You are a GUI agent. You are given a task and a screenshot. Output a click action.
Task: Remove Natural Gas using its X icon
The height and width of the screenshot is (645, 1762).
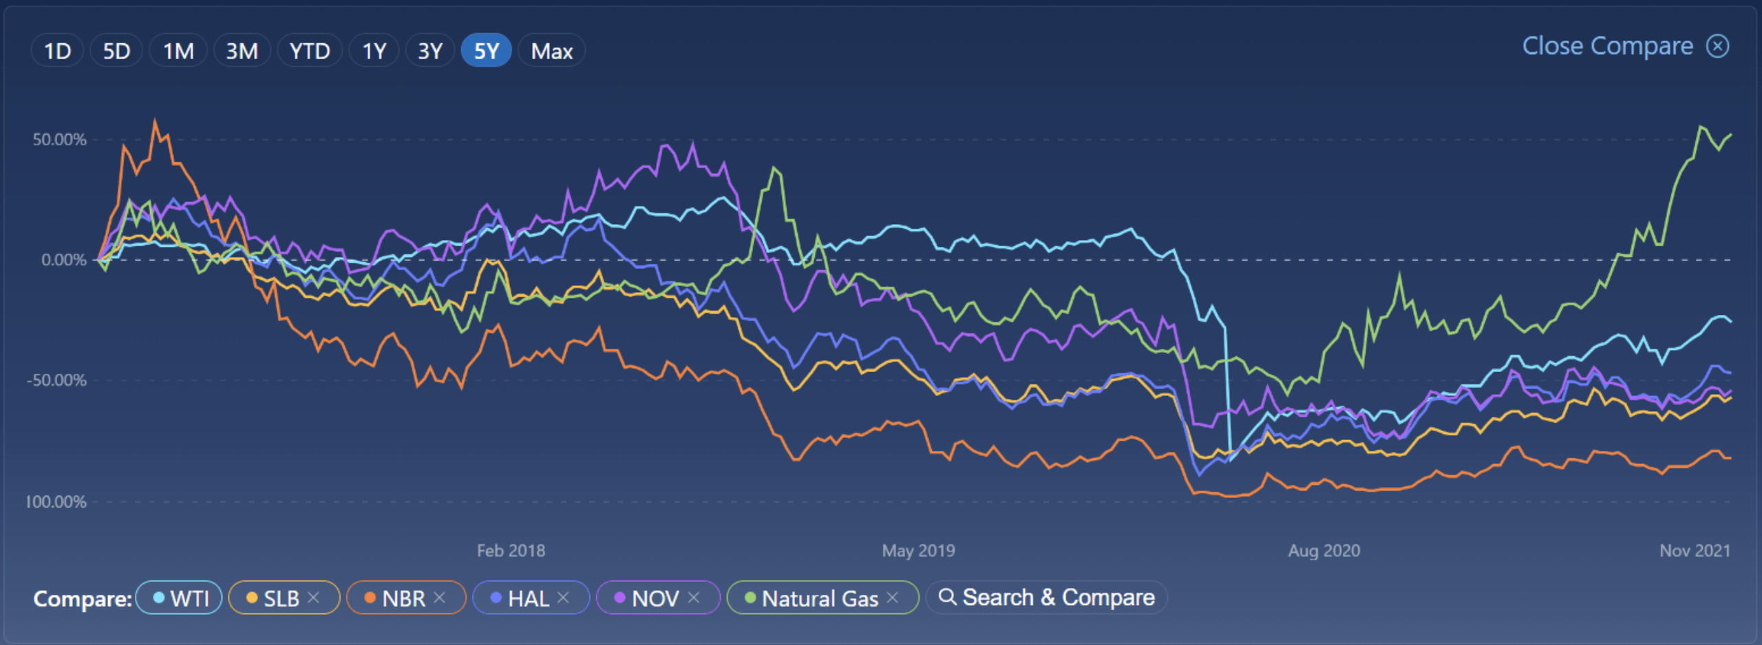pos(893,598)
